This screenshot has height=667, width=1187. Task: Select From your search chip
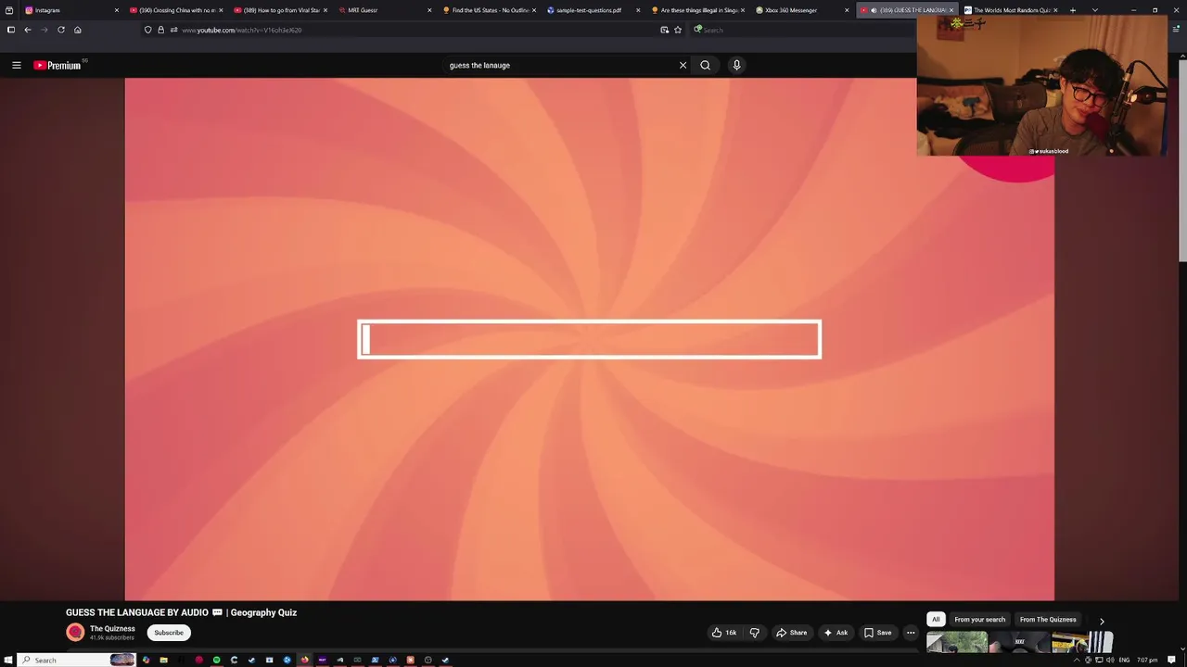pyautogui.click(x=979, y=620)
